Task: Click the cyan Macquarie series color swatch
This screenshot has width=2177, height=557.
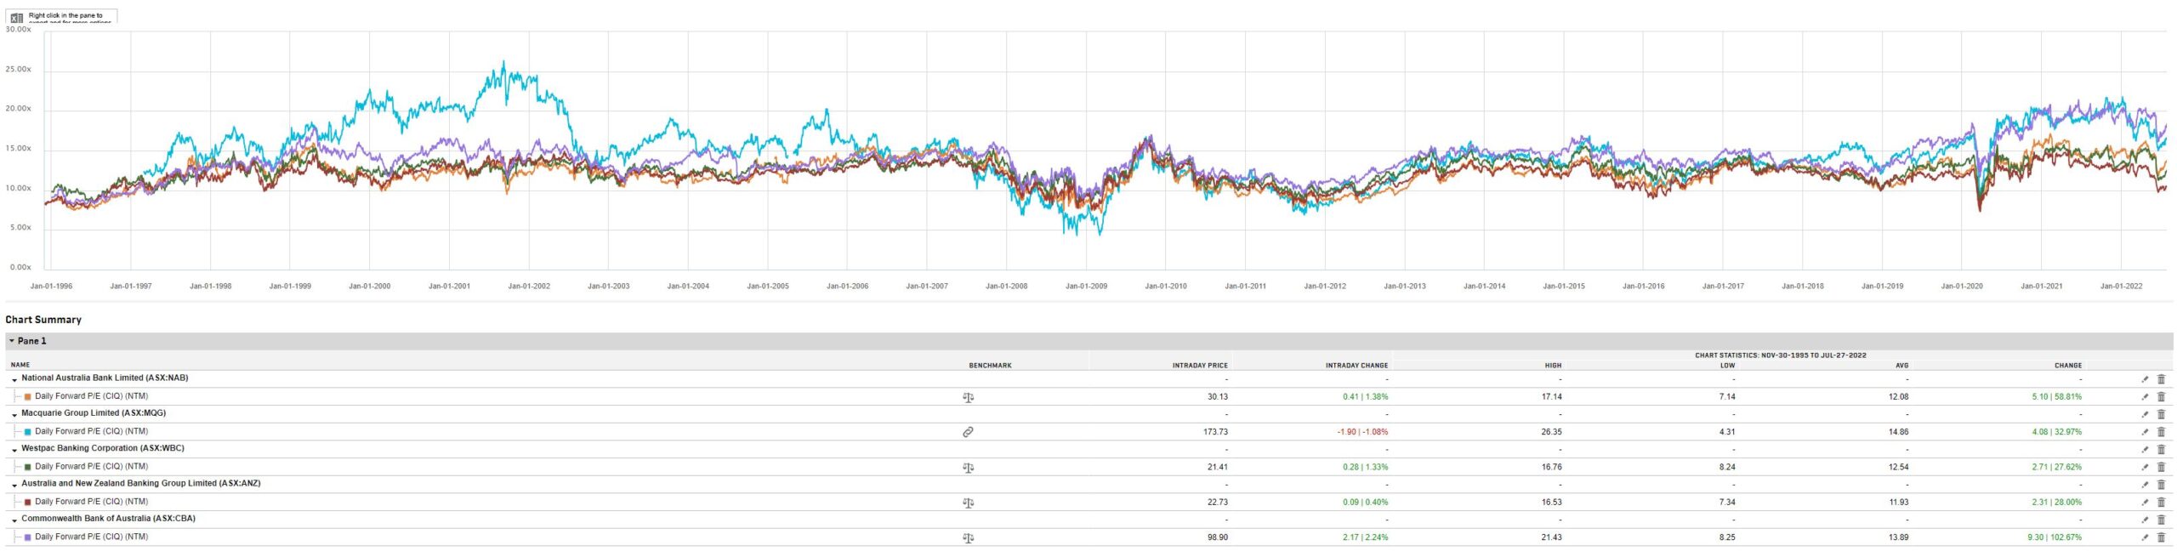Action: pyautogui.click(x=28, y=432)
